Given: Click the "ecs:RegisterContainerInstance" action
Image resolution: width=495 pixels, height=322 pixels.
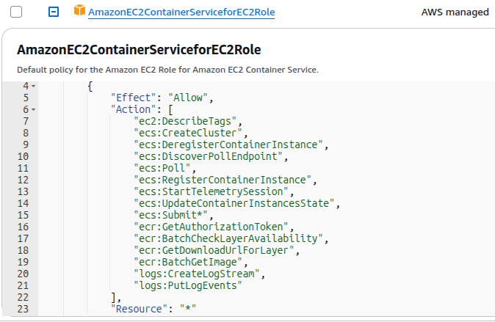Looking at the screenshot, I should (x=223, y=180).
